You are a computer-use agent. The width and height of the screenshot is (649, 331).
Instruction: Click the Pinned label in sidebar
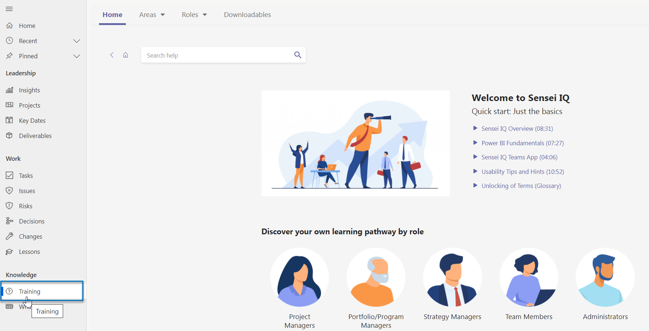28,56
